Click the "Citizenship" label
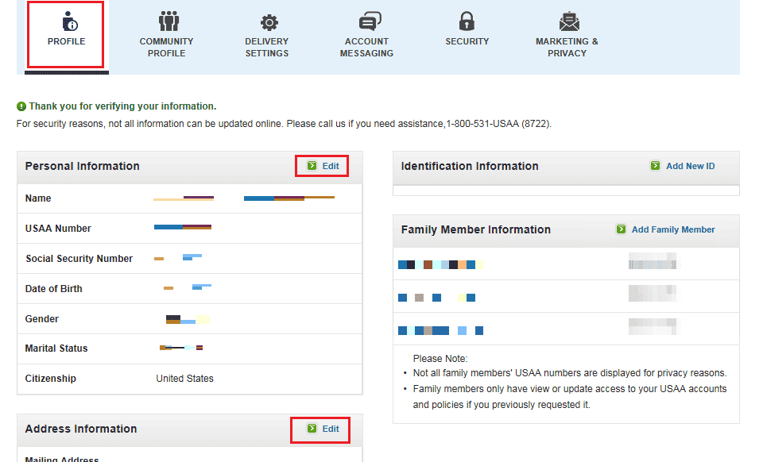 pos(51,379)
